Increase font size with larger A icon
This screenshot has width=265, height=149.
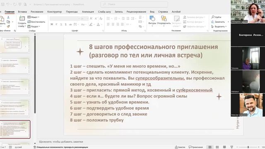point(91,18)
